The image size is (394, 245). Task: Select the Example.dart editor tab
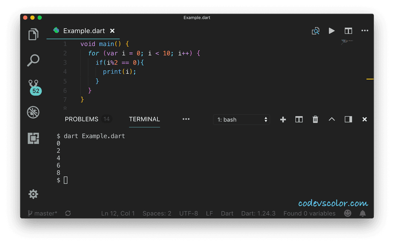pyautogui.click(x=84, y=31)
